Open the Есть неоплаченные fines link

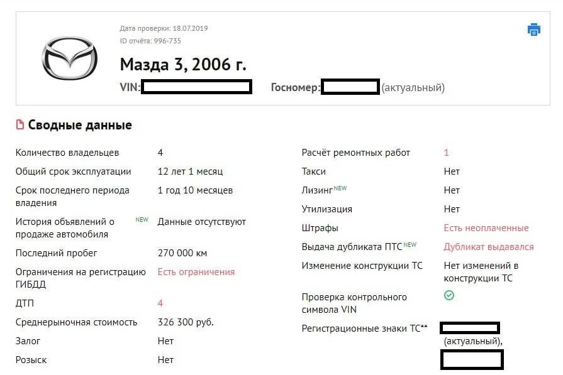click(486, 228)
